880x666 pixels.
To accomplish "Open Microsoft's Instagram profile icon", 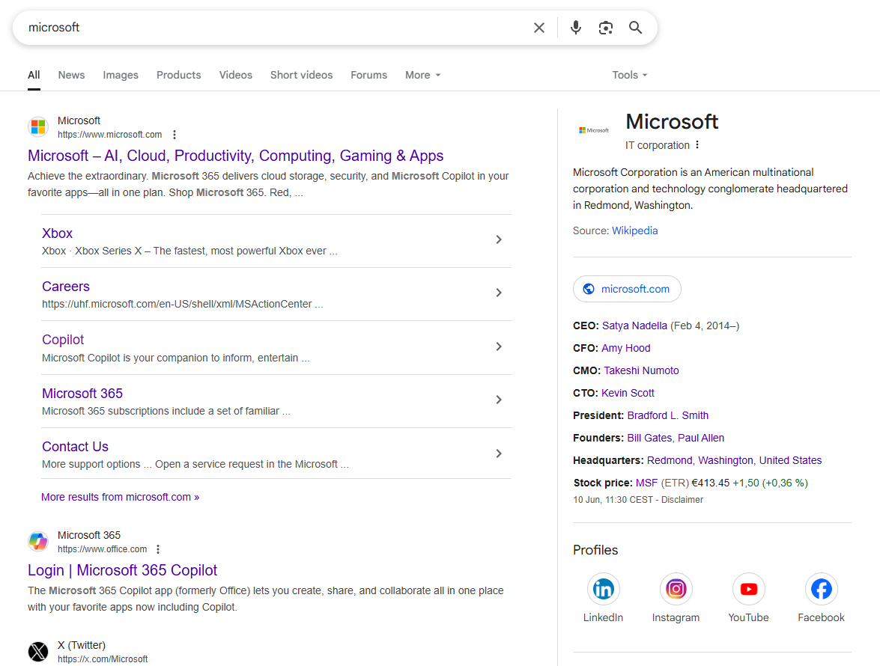I will pos(676,589).
